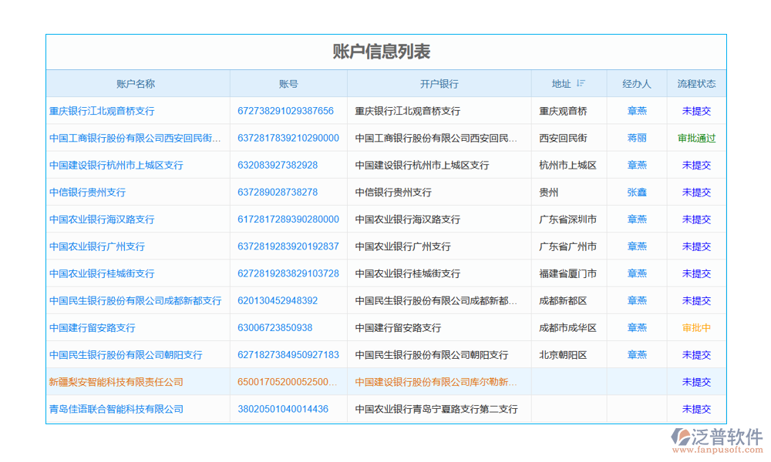Click 未提交 status in the first row
Viewport: 771px width, 462px height.
[x=696, y=111]
